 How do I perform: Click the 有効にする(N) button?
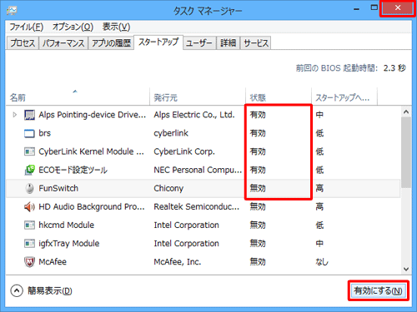pos(378,290)
